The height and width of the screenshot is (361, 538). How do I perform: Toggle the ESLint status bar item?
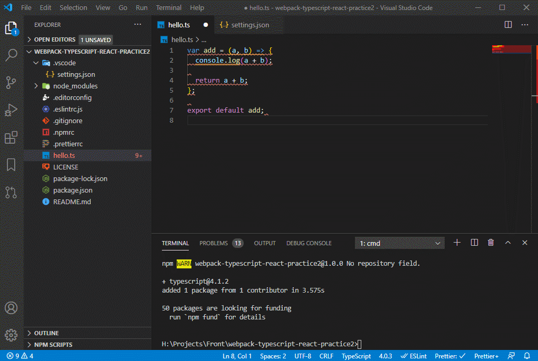(x=414, y=356)
